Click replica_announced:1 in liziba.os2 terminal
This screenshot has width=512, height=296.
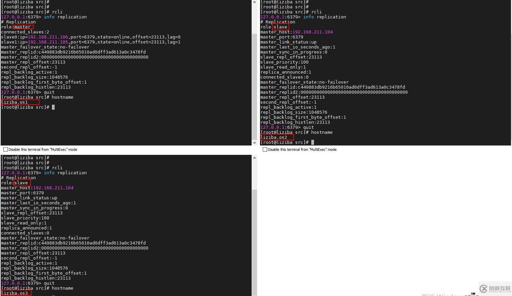pyautogui.click(x=286, y=72)
